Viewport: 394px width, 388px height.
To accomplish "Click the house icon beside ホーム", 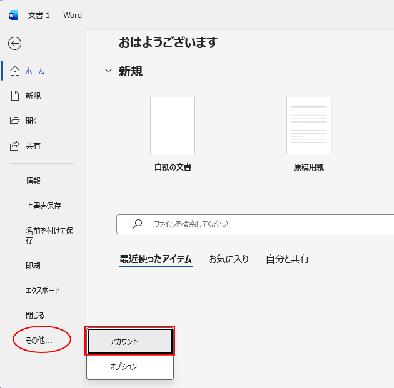I will (15, 71).
